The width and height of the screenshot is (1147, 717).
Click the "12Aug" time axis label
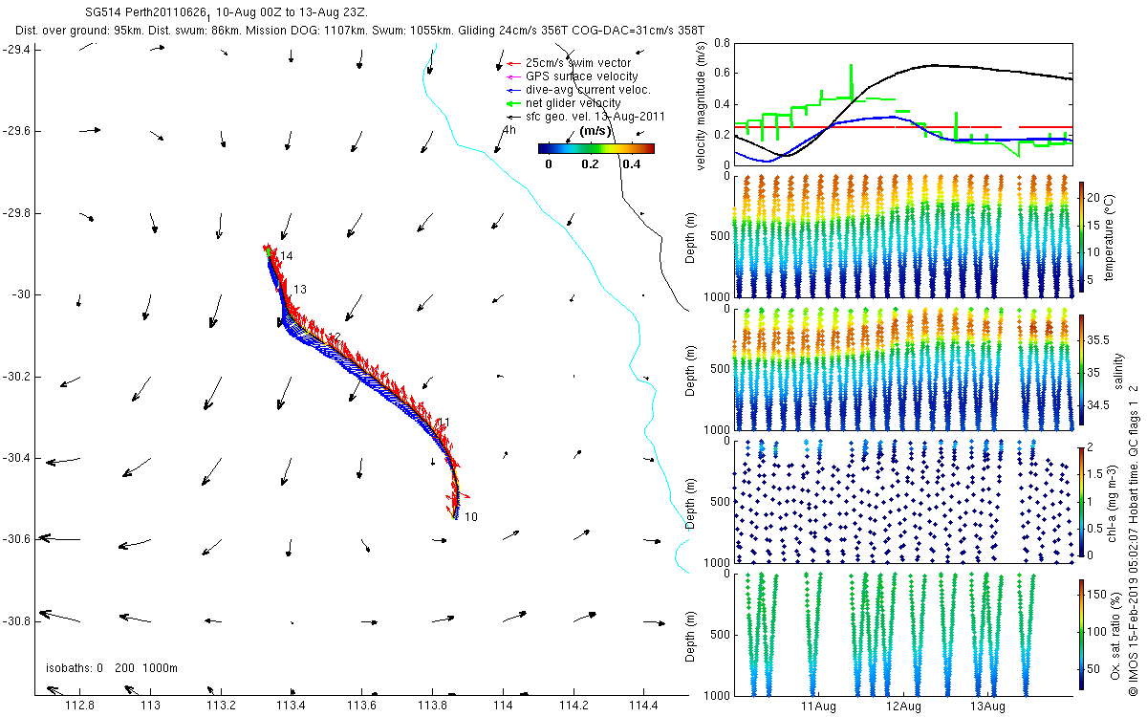pyautogui.click(x=903, y=706)
